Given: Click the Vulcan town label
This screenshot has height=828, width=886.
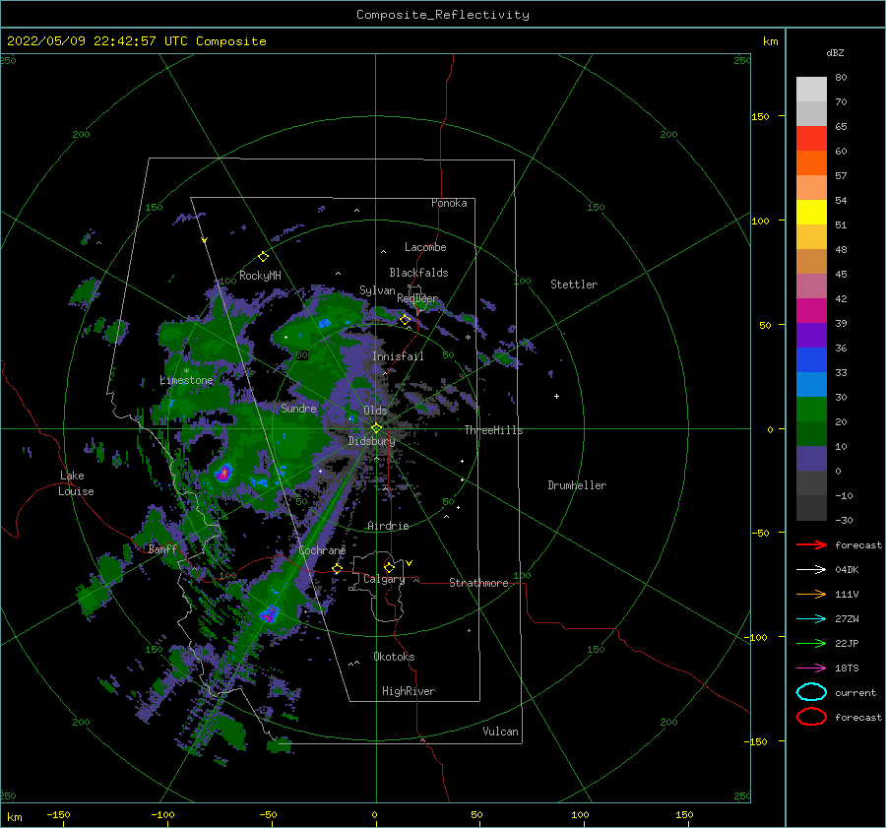Looking at the screenshot, I should (501, 732).
